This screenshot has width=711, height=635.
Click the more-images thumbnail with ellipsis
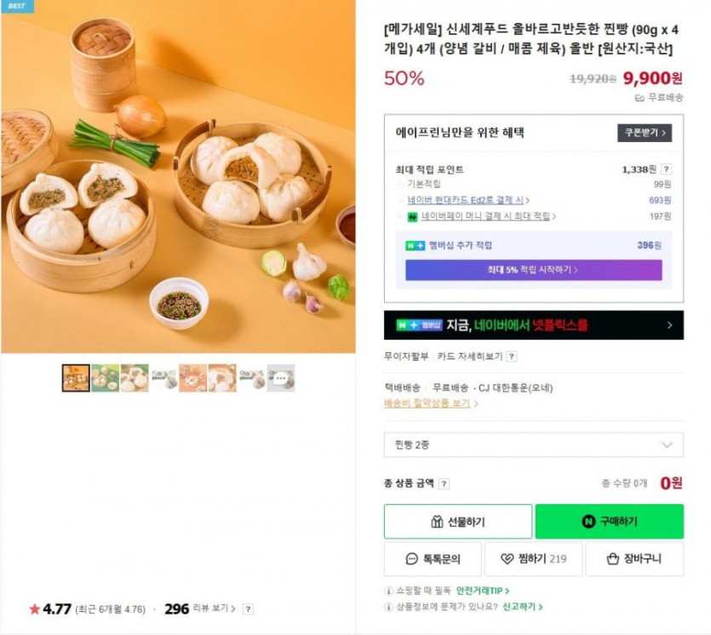pos(281,378)
